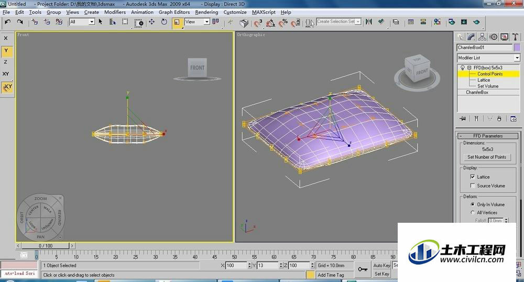Collapse the FFD(box) 5x5x3 modifier tree
This screenshot has height=282, width=524.
(469, 68)
